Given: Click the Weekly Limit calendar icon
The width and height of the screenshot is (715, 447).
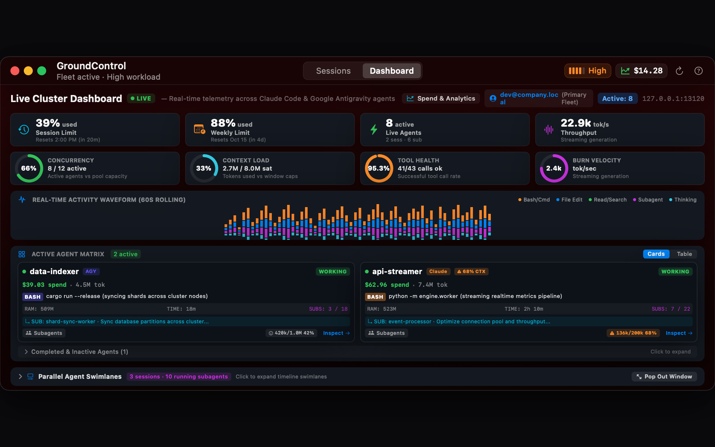Looking at the screenshot, I should coord(200,129).
